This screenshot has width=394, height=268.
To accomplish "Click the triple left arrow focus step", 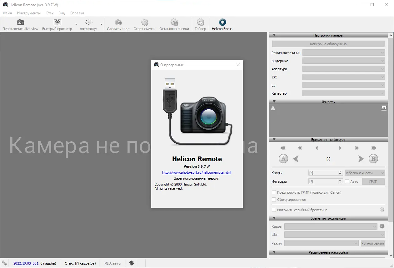I will [x=283, y=148].
